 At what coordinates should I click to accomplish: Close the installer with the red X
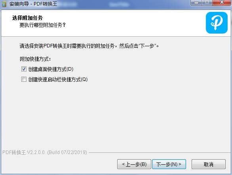pos(222,3)
